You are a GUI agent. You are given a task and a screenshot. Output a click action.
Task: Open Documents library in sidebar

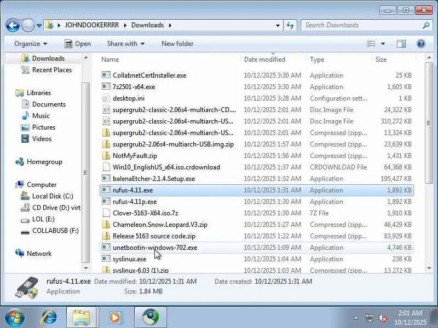(x=49, y=104)
